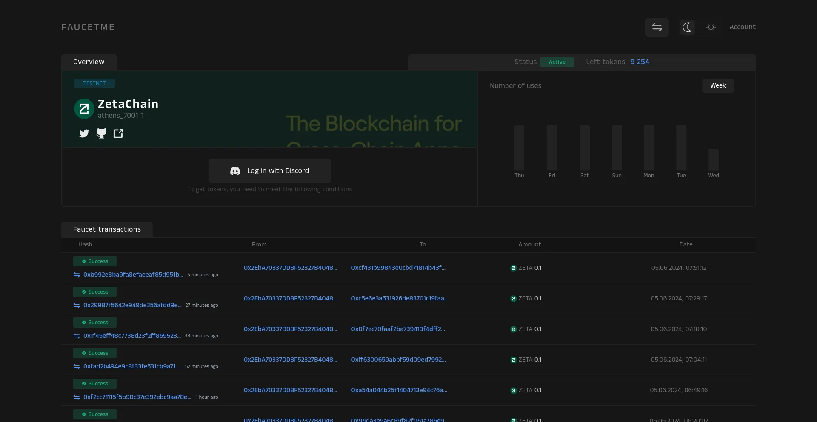817x422 pixels.
Task: Click the Hash column header
Action: pos(85,244)
